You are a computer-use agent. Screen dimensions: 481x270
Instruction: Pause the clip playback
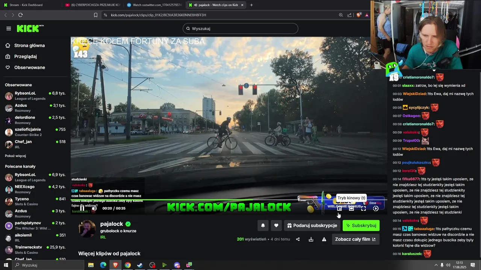point(82,208)
